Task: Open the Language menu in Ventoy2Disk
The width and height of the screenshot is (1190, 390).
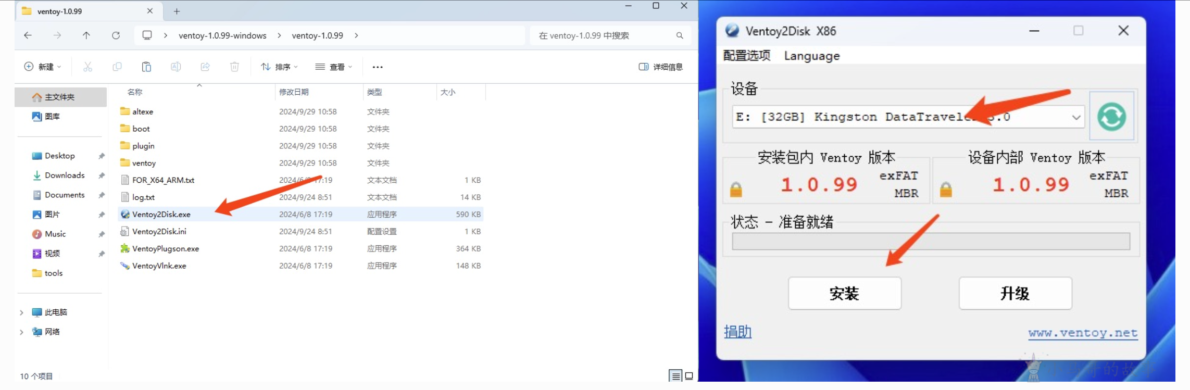Action: (812, 56)
